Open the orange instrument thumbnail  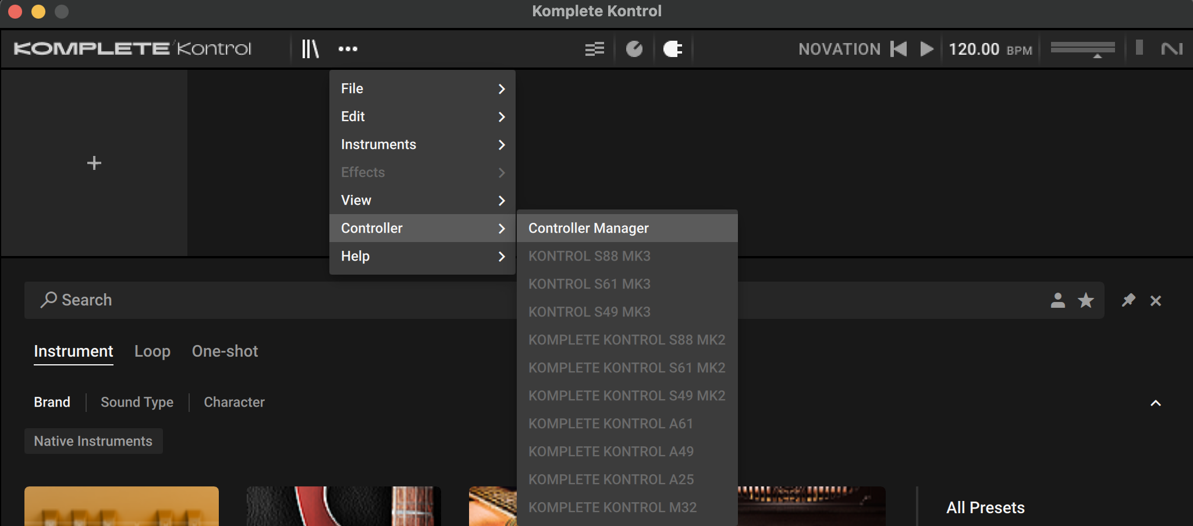(x=122, y=506)
